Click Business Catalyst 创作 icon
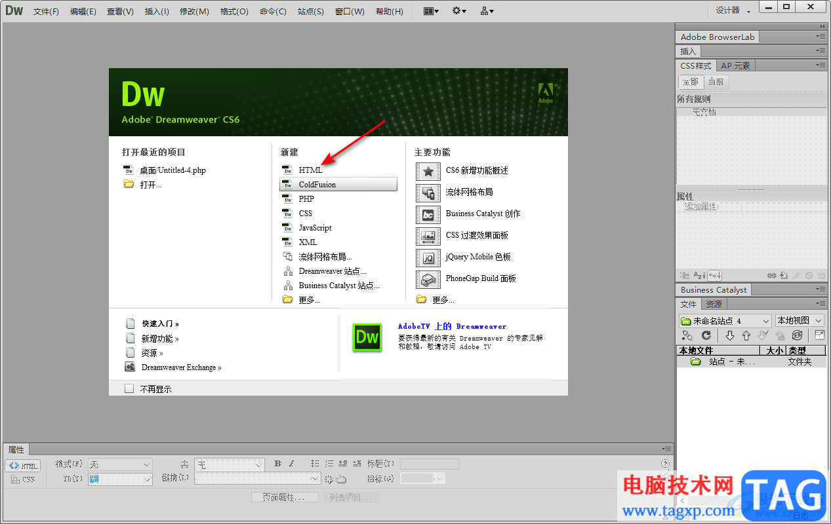 (428, 214)
